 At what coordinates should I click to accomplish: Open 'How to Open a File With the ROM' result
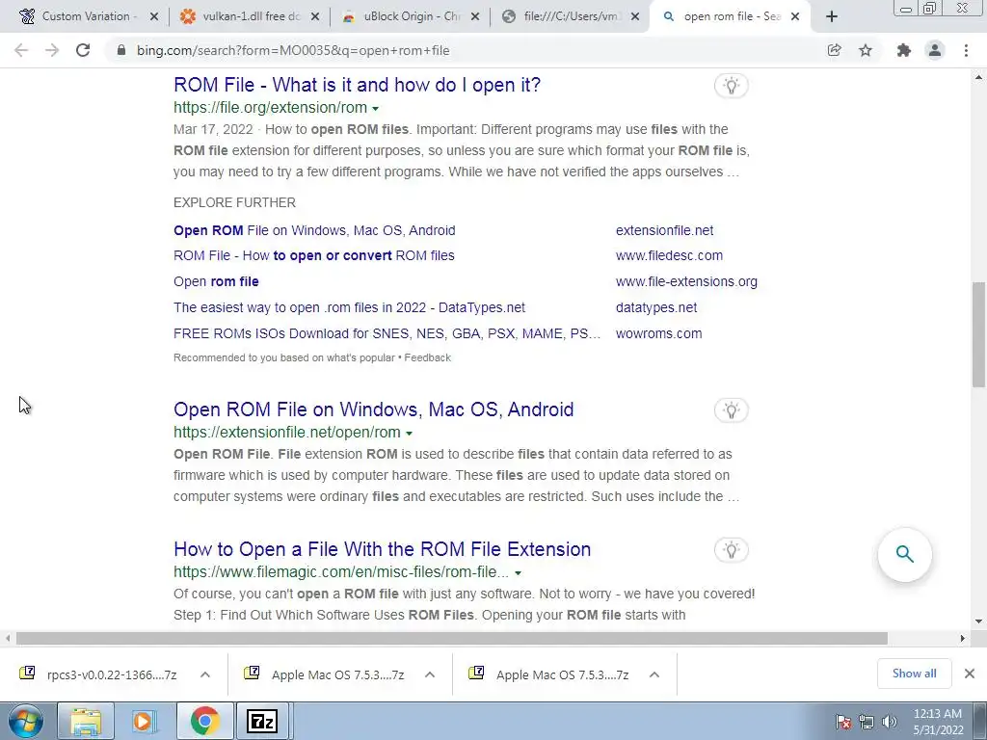click(382, 549)
